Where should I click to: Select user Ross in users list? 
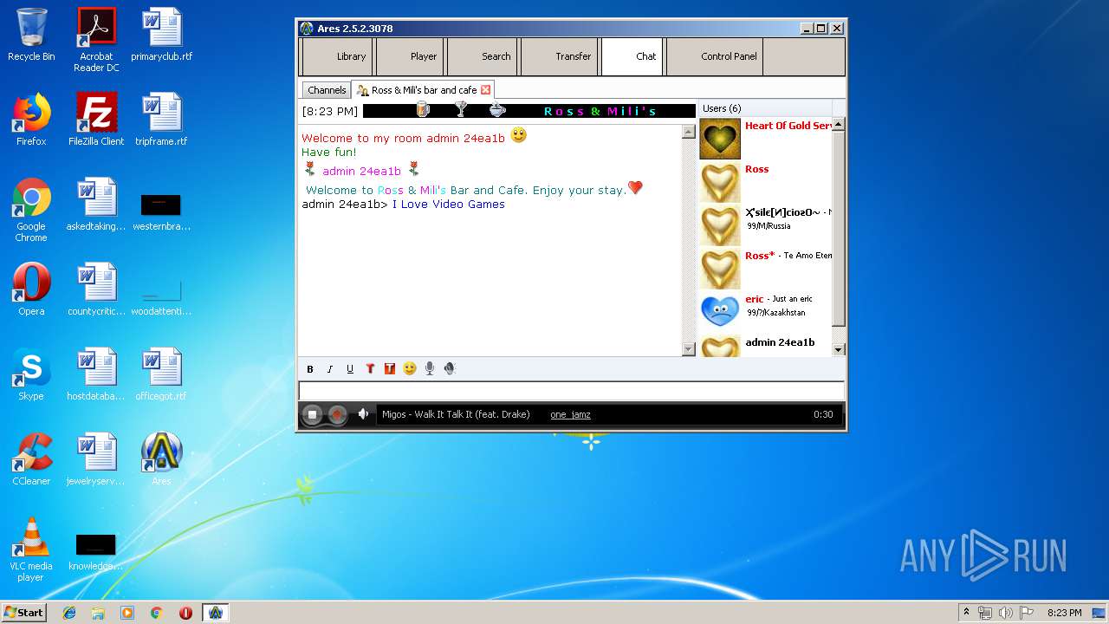(766, 182)
